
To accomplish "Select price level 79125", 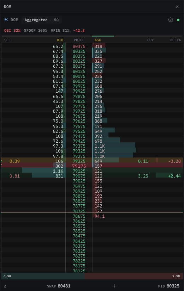I will [79, 171].
